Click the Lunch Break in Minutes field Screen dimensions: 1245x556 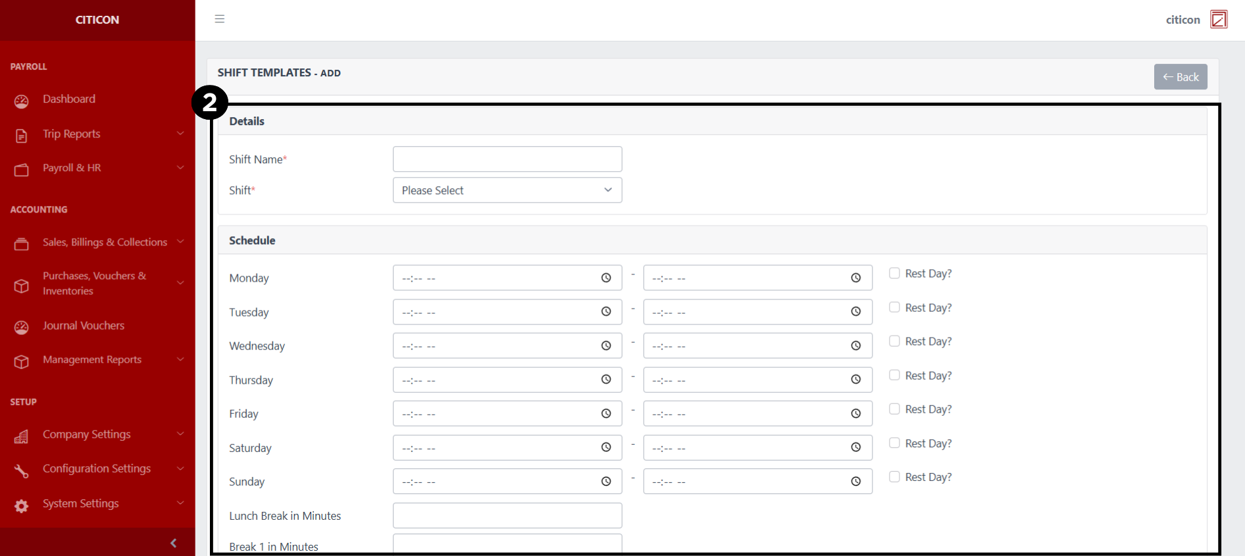[x=507, y=515]
